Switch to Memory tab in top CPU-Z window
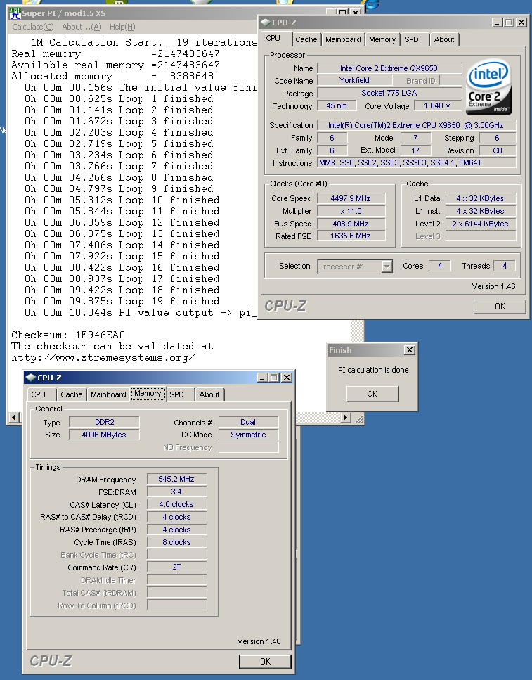This screenshot has width=532, height=680. click(x=382, y=39)
